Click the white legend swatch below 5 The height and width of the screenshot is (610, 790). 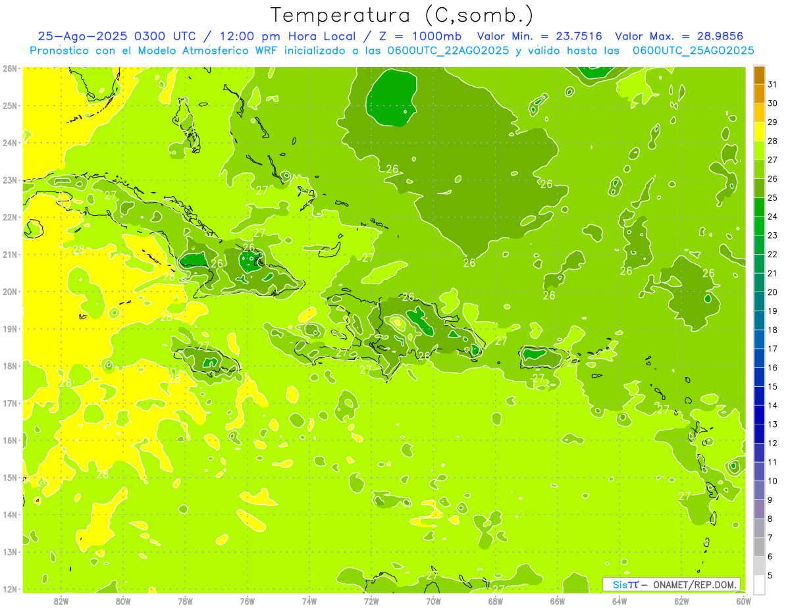(759, 584)
